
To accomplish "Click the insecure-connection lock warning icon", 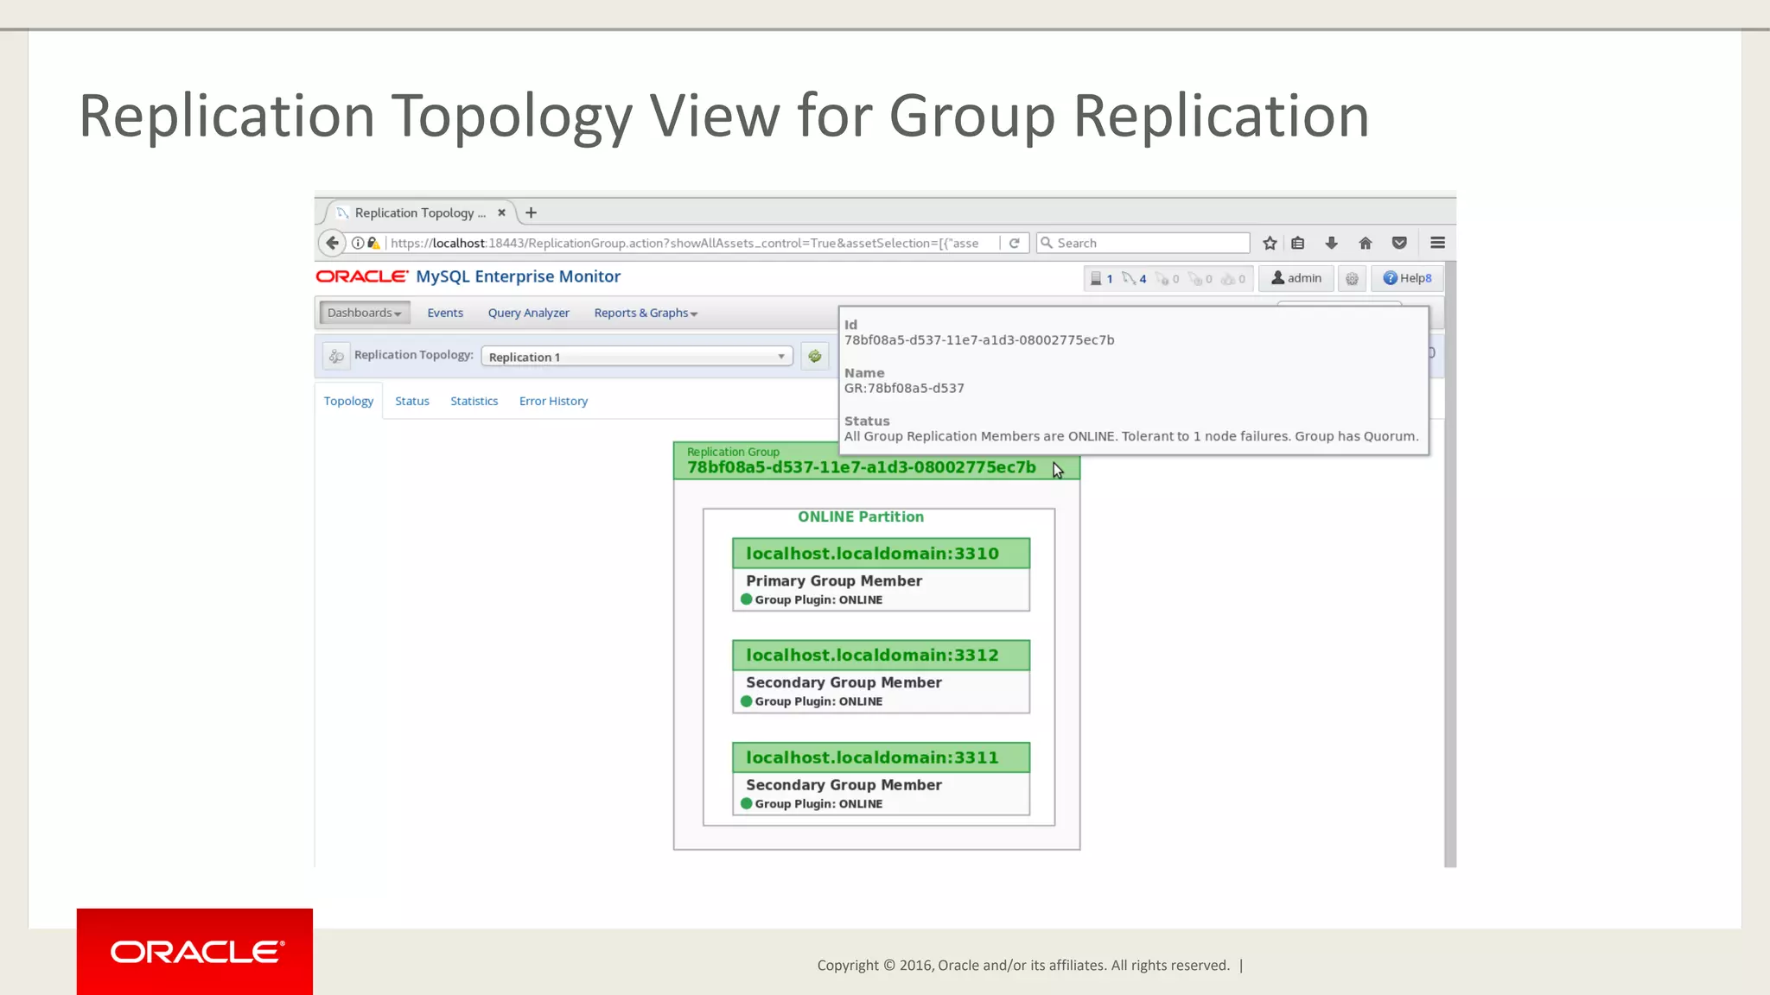I will click(x=373, y=243).
